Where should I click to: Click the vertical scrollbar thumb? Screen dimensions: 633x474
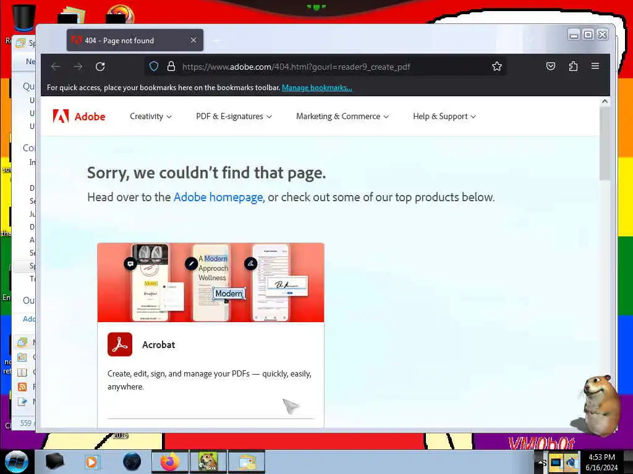[605, 143]
